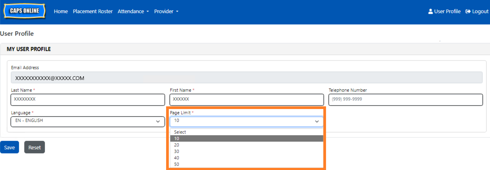The width and height of the screenshot is (490, 170).
Task: Click the Telephone Number field
Action: [405, 99]
